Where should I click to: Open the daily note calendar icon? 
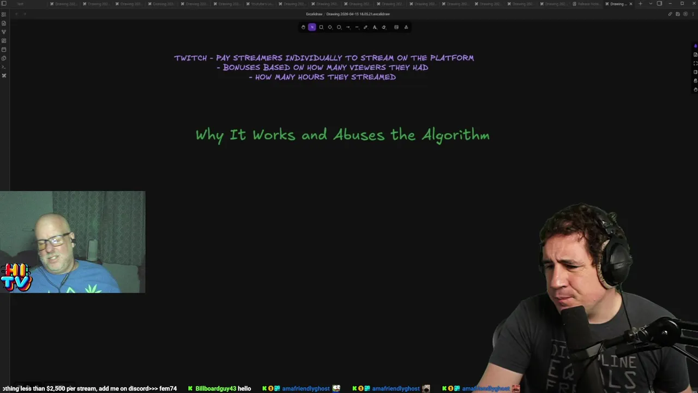click(x=4, y=50)
